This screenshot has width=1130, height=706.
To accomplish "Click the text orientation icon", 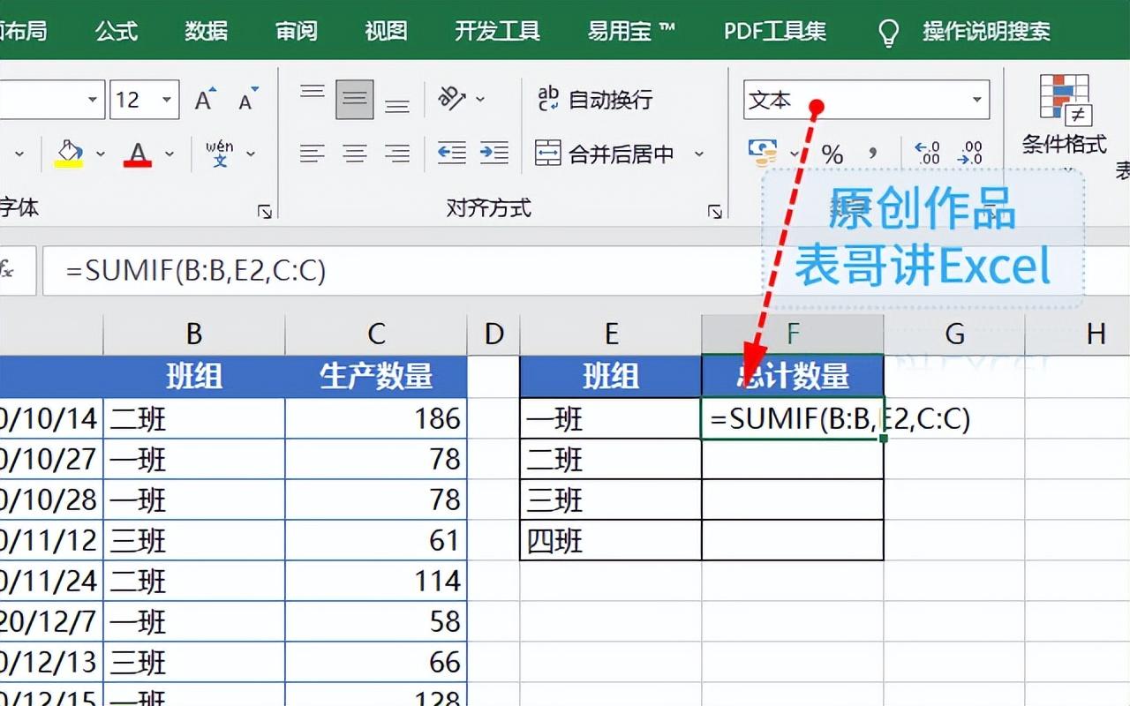I will click(453, 99).
